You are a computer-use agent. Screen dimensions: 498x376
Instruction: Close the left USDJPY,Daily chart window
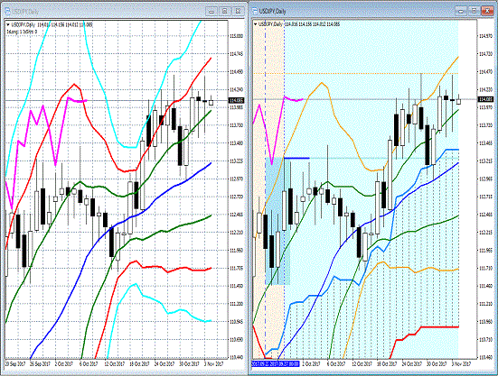click(239, 11)
